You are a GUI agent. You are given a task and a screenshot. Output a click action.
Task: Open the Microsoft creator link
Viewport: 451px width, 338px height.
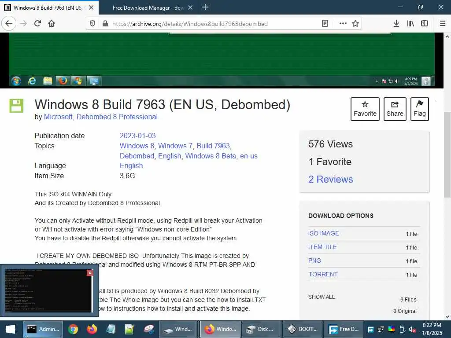point(59,117)
